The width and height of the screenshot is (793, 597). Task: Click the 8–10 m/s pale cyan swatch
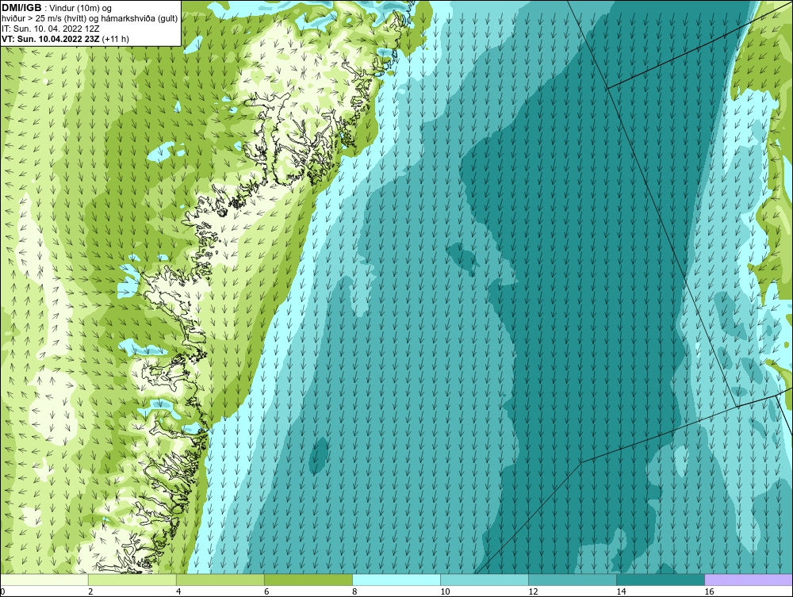click(x=396, y=580)
